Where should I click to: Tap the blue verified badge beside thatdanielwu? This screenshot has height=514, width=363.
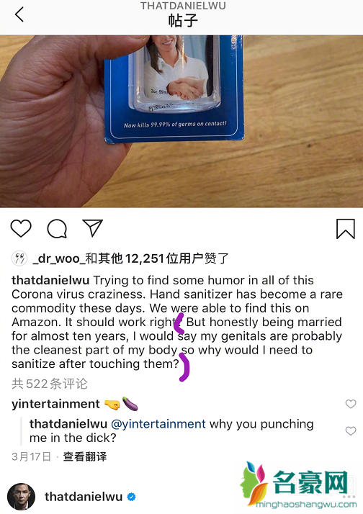(x=132, y=497)
